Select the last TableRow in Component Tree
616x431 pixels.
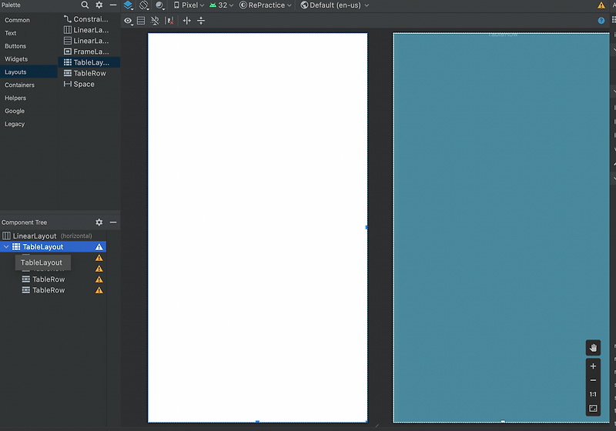[x=48, y=290]
